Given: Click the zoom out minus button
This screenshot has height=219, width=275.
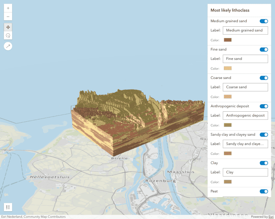Looking at the screenshot, I should tap(8, 17).
